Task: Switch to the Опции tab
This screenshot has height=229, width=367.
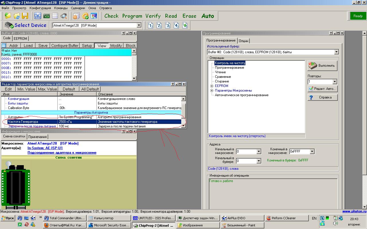Action: [x=243, y=41]
